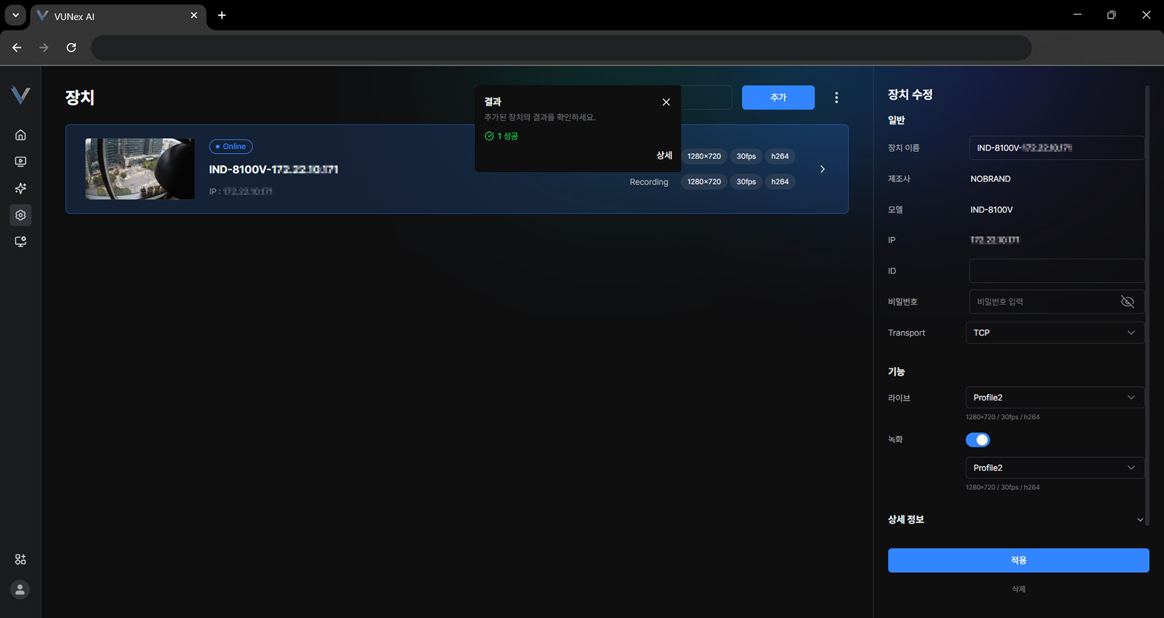Open the add-apps grid icon
Viewport: 1164px width, 618px height.
[20, 560]
